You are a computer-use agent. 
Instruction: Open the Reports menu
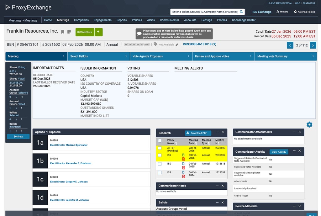pos(122,20)
